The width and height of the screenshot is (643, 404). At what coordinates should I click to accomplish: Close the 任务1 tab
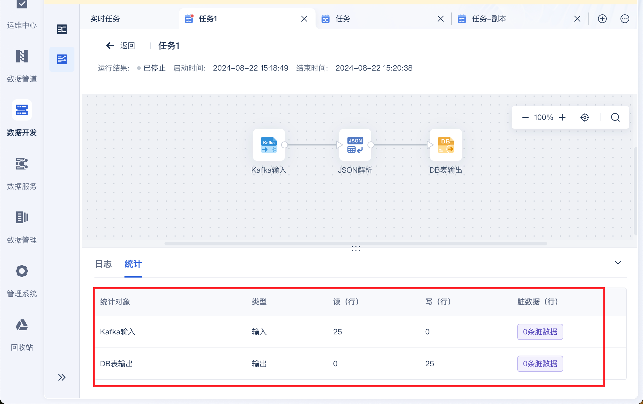tap(304, 19)
